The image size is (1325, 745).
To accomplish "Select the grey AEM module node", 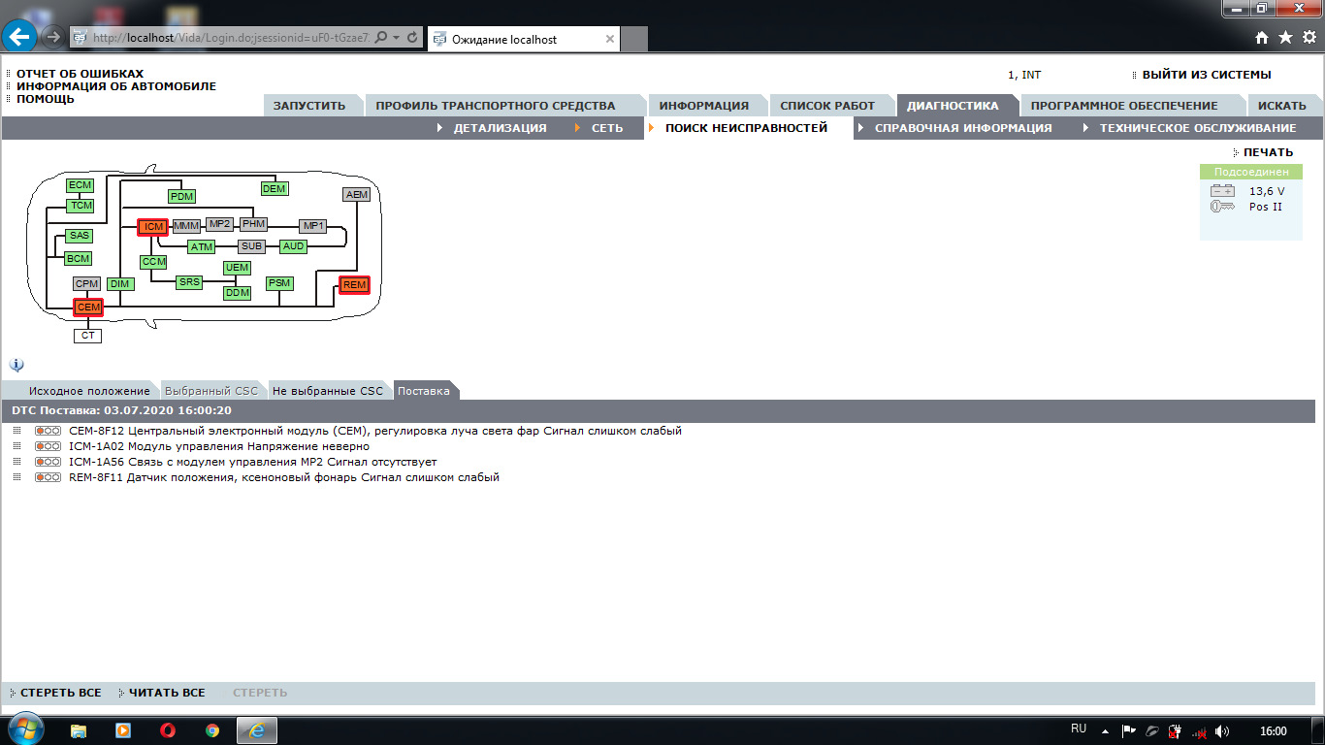I will [x=357, y=195].
